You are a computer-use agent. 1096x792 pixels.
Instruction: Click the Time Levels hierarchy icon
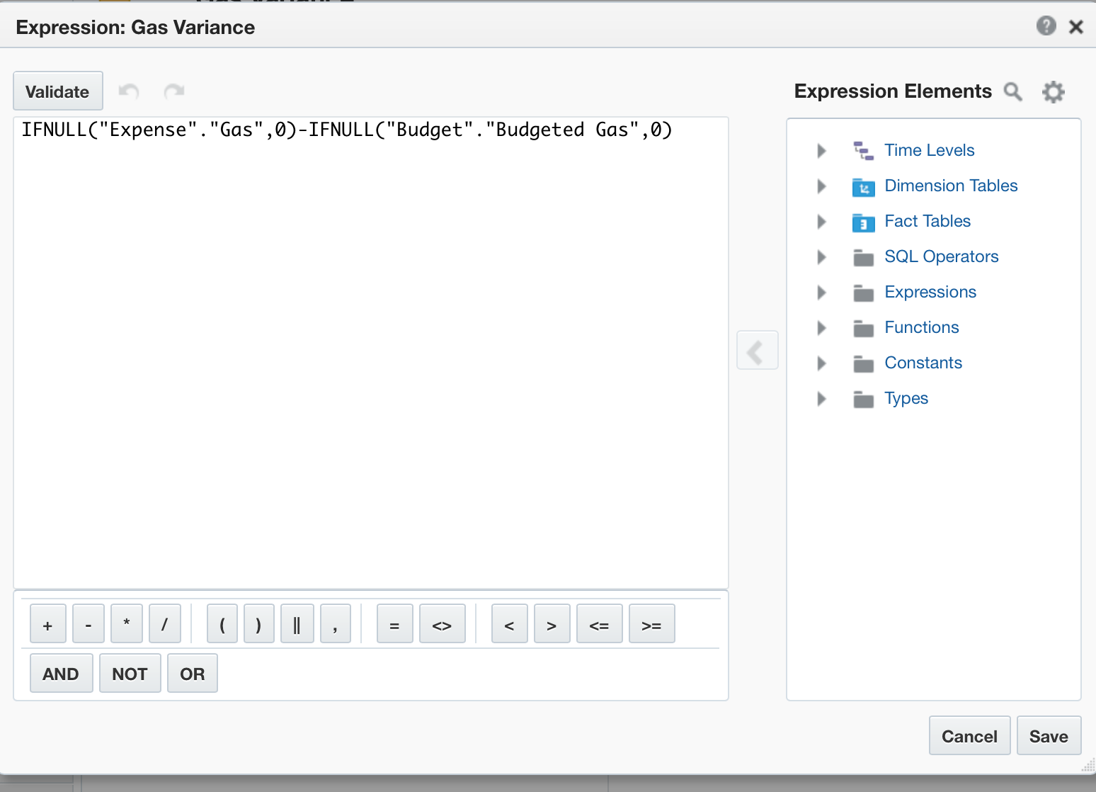(863, 150)
